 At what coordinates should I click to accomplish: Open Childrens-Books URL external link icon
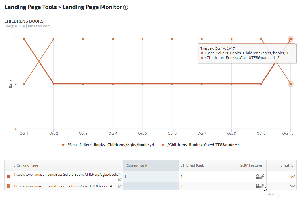pos(120,186)
